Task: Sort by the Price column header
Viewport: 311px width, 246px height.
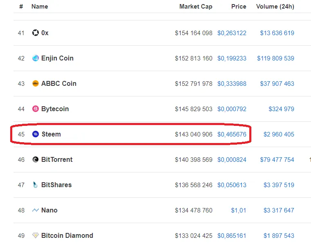Action: 239,7
